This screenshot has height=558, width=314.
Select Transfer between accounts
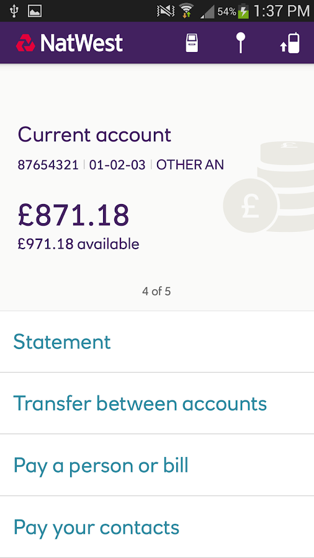[157, 403]
